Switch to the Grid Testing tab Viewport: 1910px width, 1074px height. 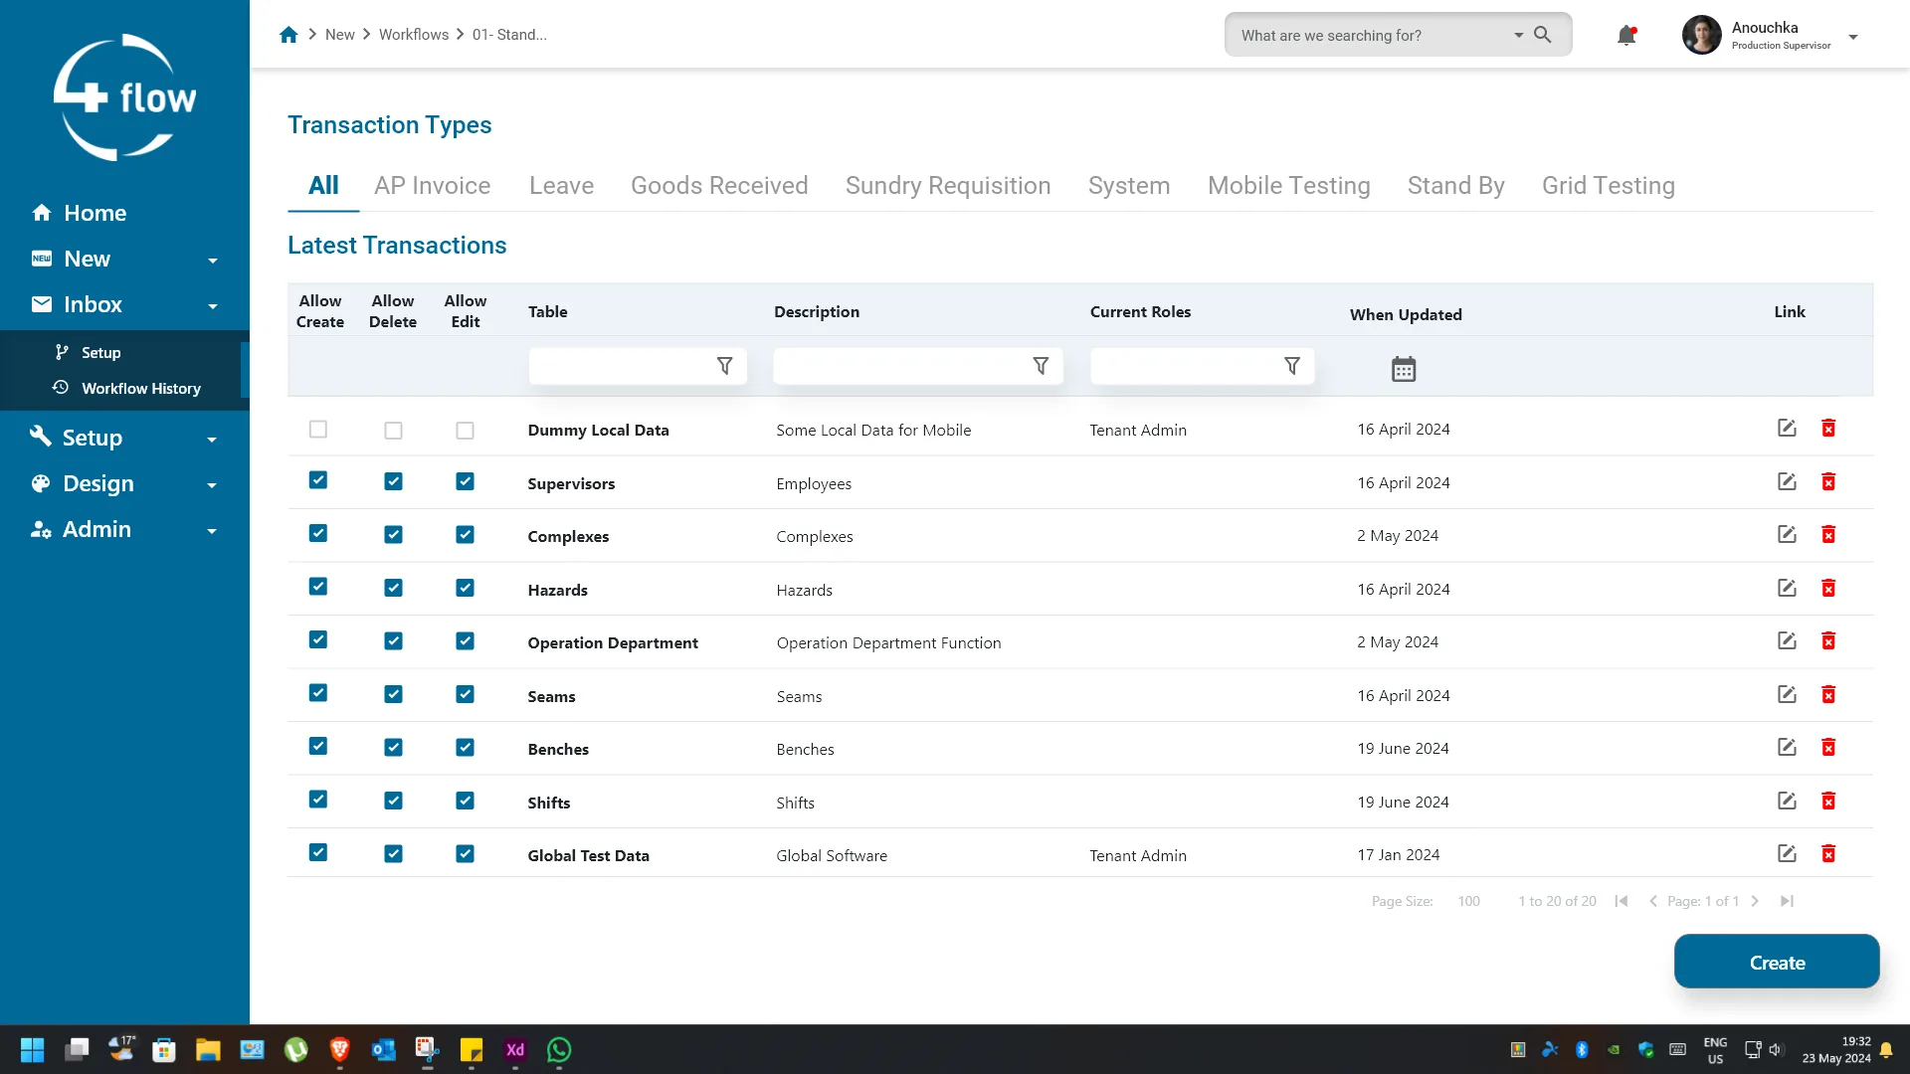(x=1609, y=186)
